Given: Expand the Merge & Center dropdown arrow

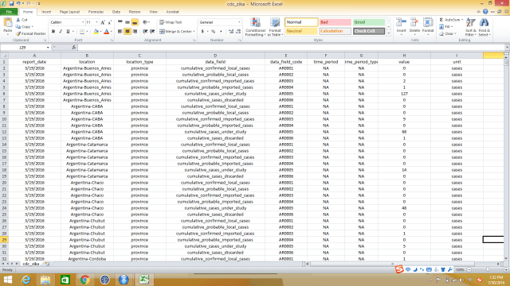Looking at the screenshot, I should click(194, 32).
